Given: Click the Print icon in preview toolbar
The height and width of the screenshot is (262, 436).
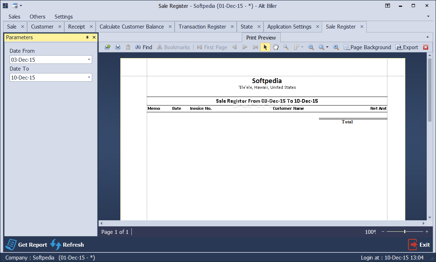Looking at the screenshot, I should pos(118,47).
